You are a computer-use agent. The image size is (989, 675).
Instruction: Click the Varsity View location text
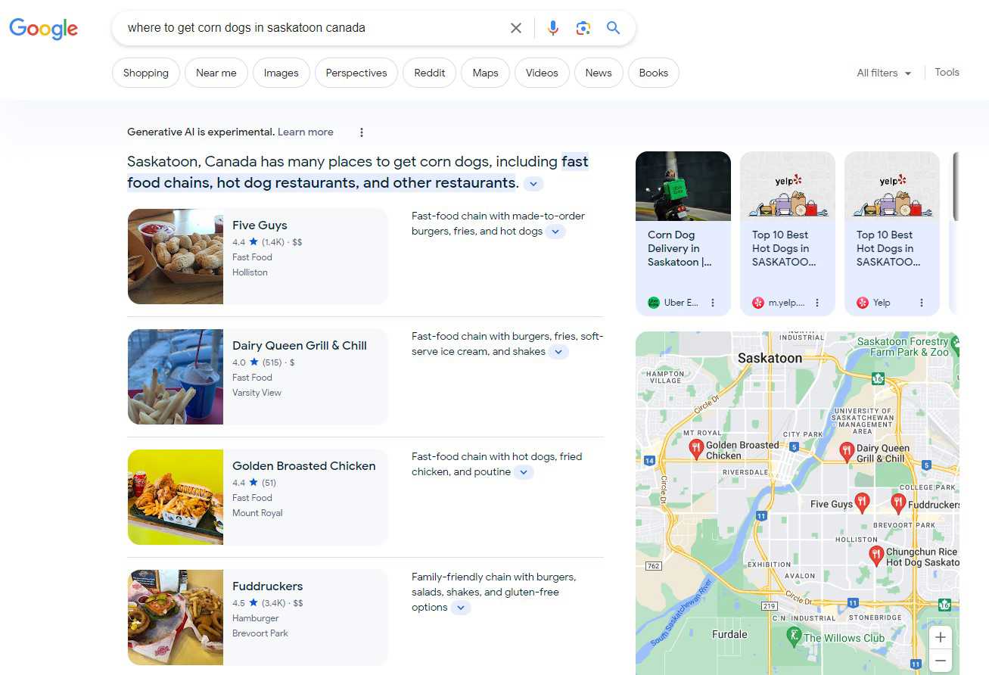pyautogui.click(x=257, y=393)
